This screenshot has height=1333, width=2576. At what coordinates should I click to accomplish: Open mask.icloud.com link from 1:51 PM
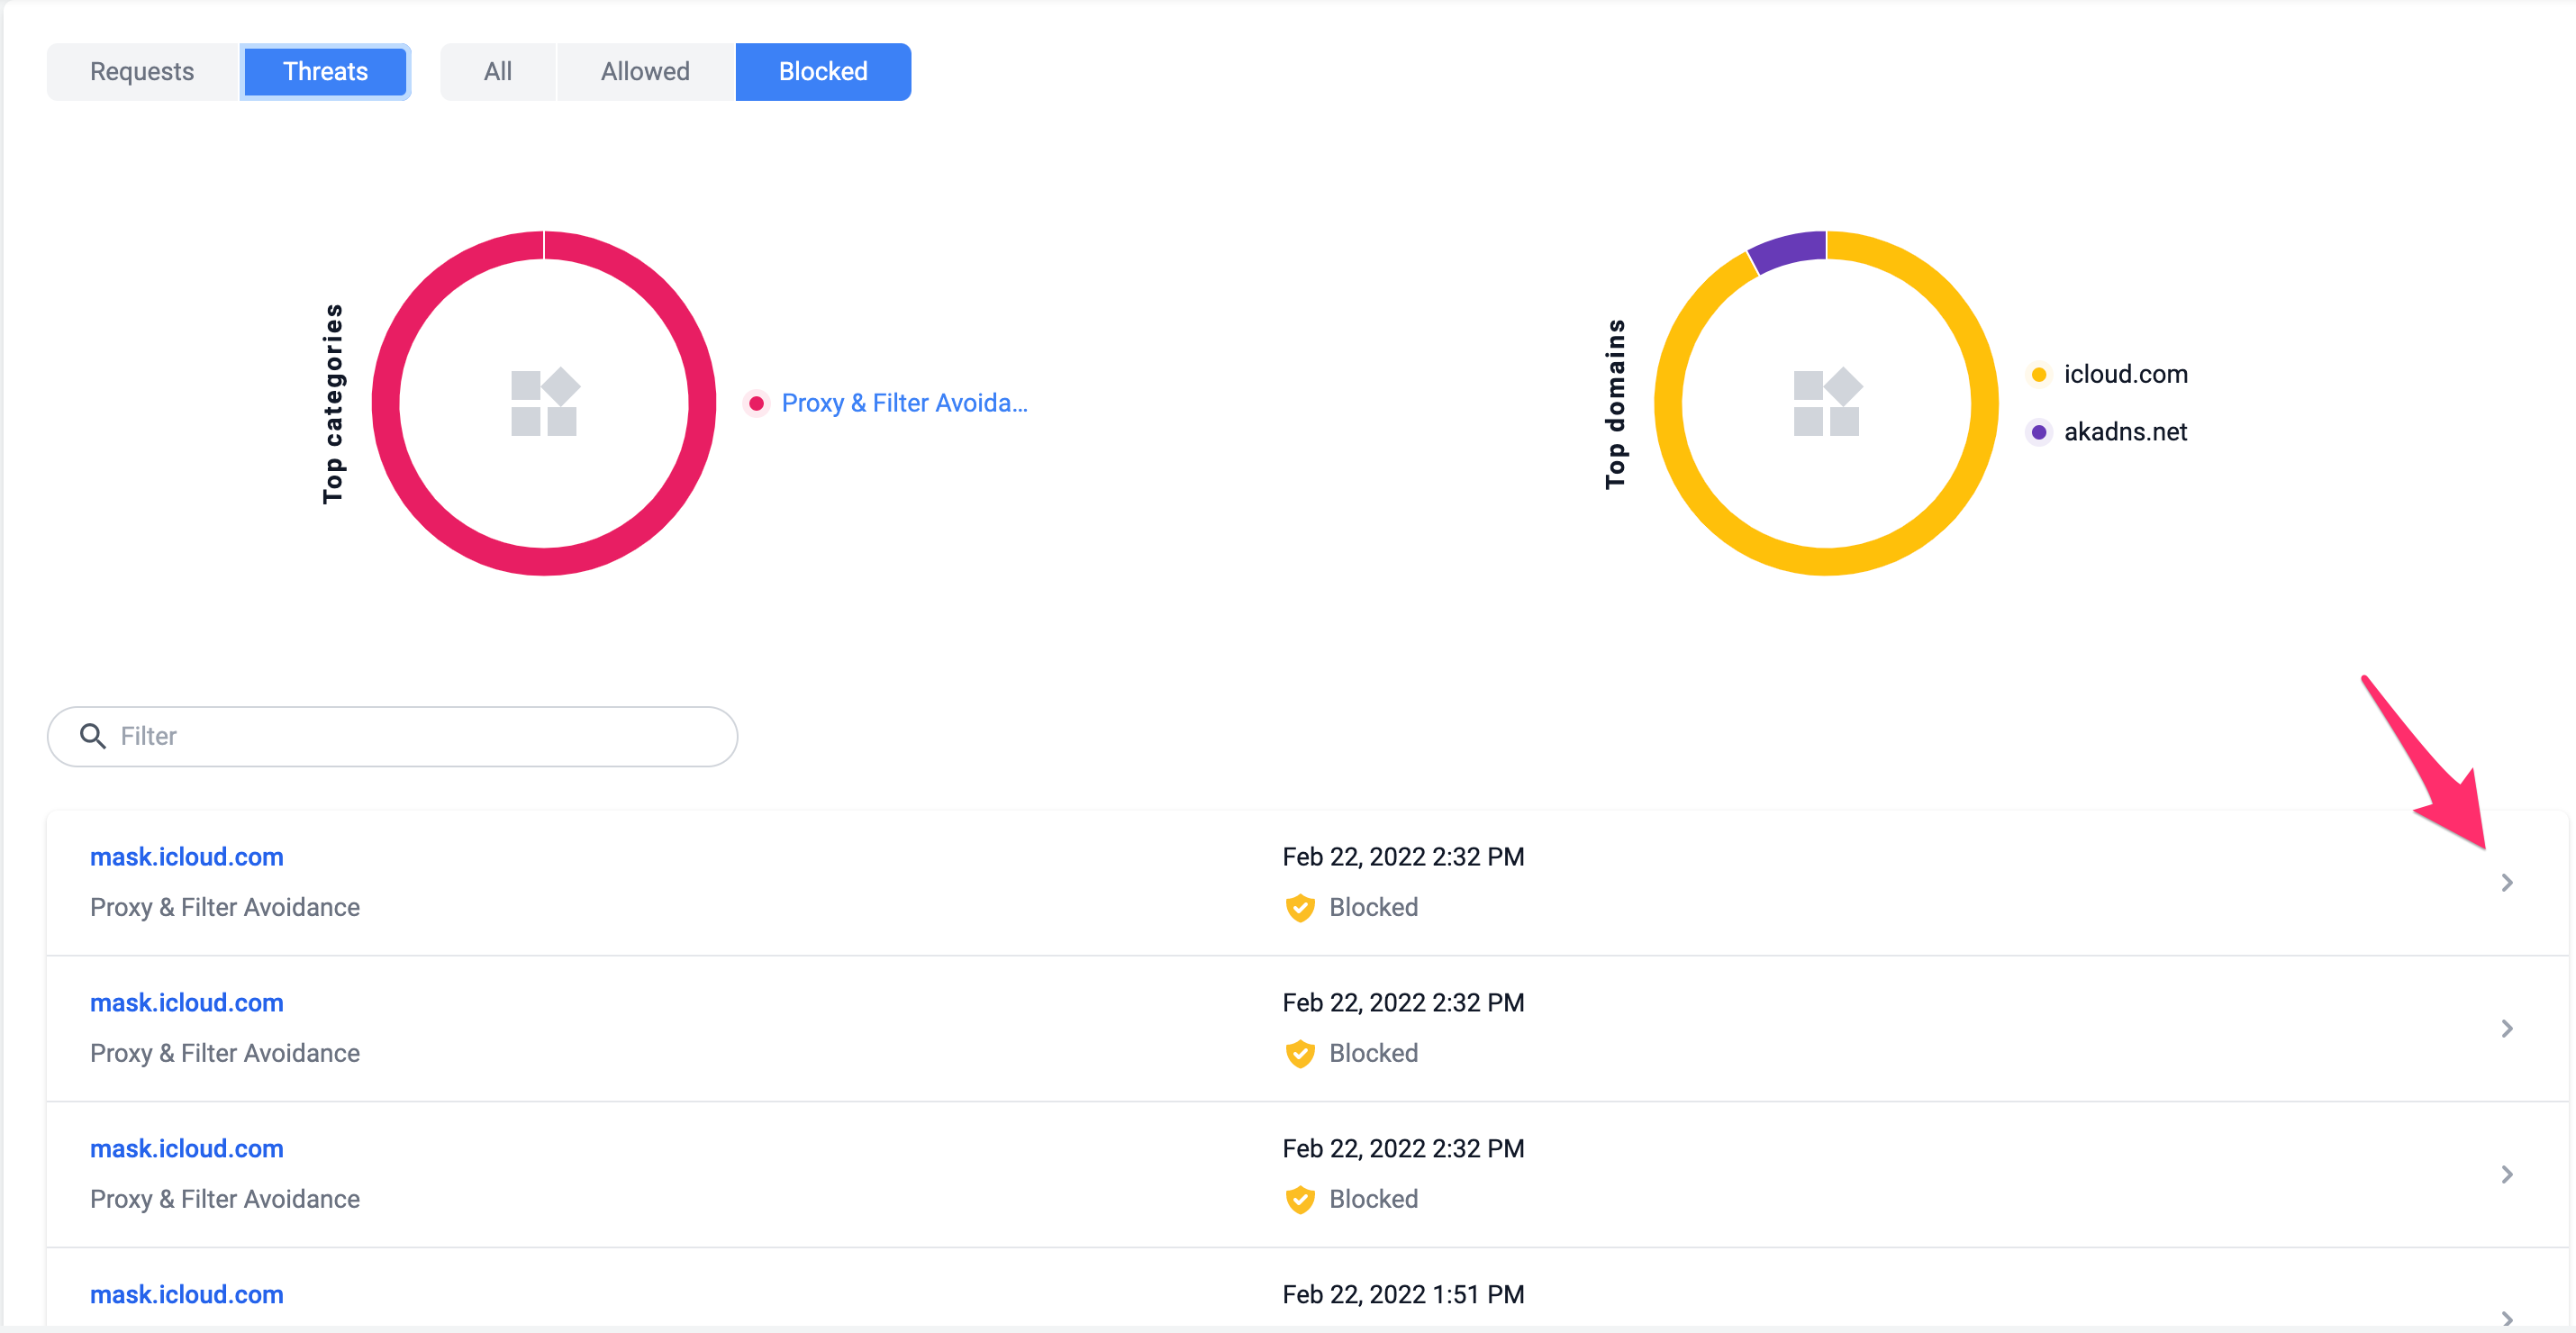[187, 1295]
